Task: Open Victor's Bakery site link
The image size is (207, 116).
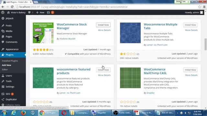Action: [x=16, y=13]
